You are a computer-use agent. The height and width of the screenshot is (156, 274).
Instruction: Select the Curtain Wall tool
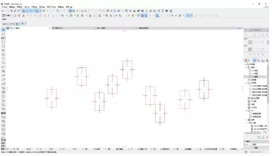tap(3, 92)
